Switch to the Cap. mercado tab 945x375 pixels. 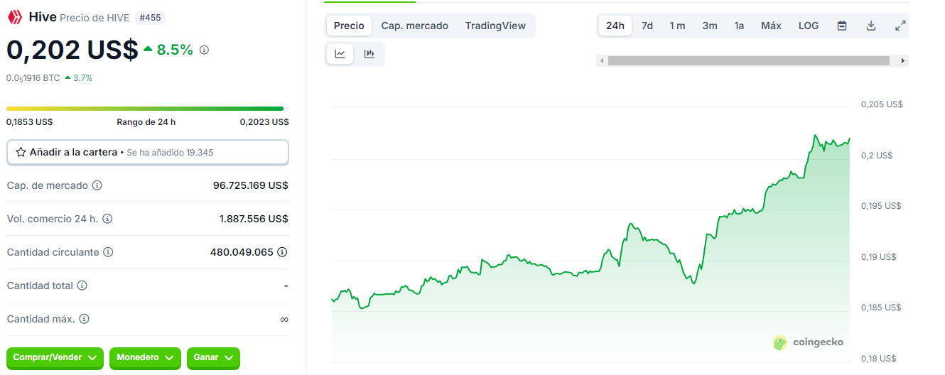point(415,26)
